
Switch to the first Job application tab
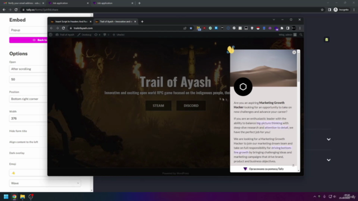68,3
